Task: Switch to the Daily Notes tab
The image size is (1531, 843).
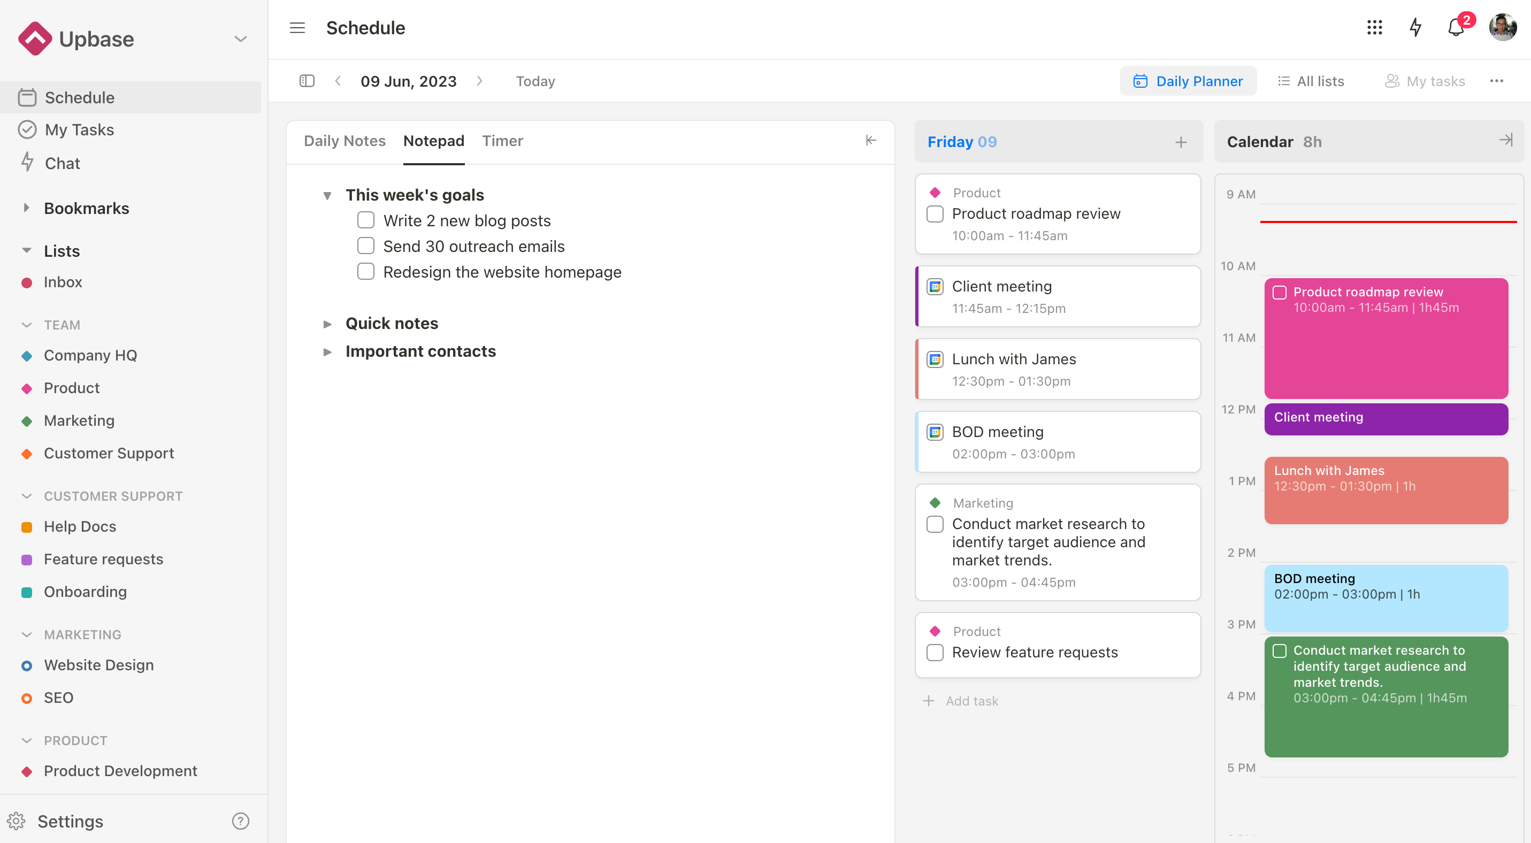Action: [x=346, y=140]
